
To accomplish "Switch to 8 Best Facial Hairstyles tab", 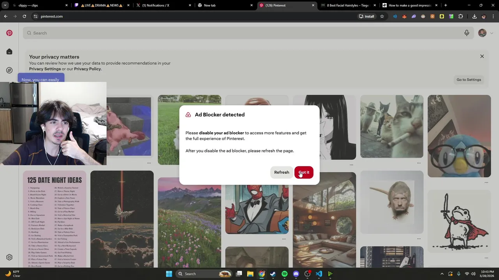I will (349, 5).
